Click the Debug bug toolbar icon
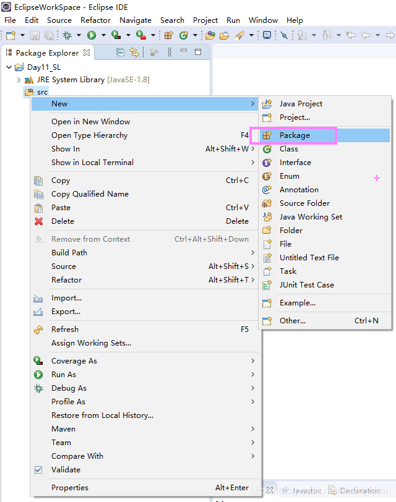The height and width of the screenshot is (502, 396). point(67,35)
